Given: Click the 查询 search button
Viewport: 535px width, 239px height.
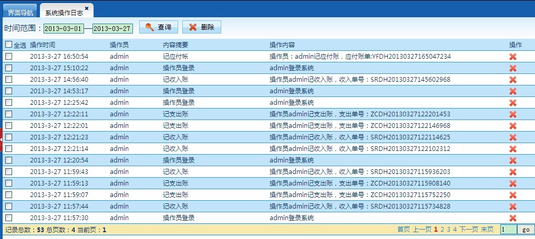Looking at the screenshot, I should coord(159,27).
